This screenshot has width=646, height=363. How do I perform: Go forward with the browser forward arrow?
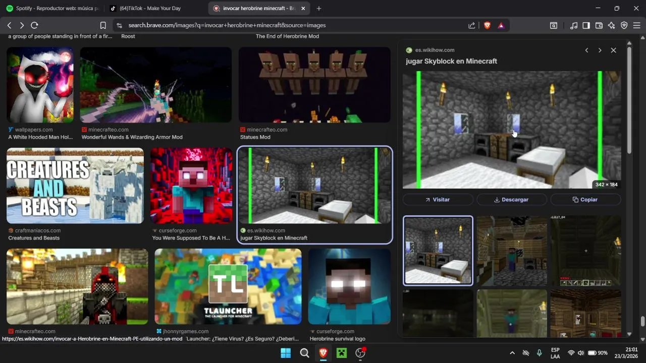pyautogui.click(x=22, y=25)
